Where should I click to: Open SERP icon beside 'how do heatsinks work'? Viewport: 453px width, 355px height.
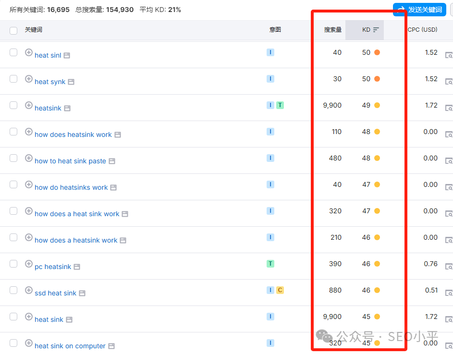coord(113,188)
